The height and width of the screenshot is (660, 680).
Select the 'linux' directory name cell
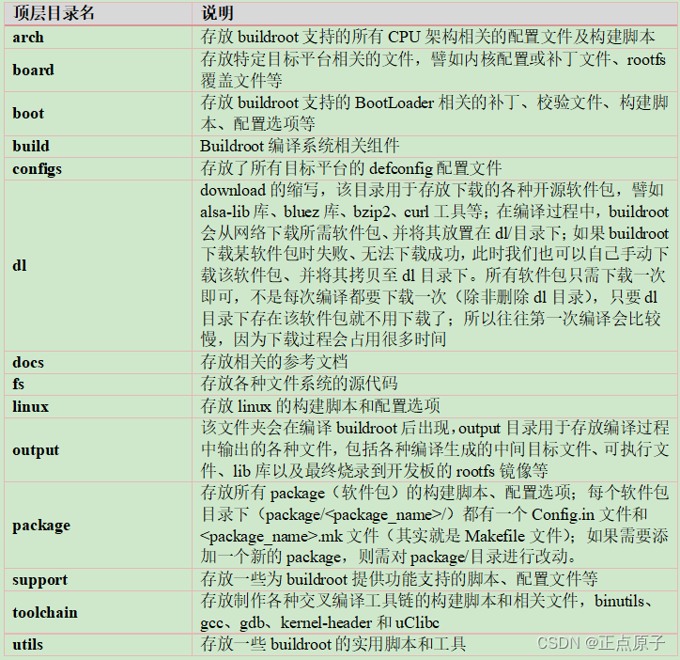click(98, 406)
